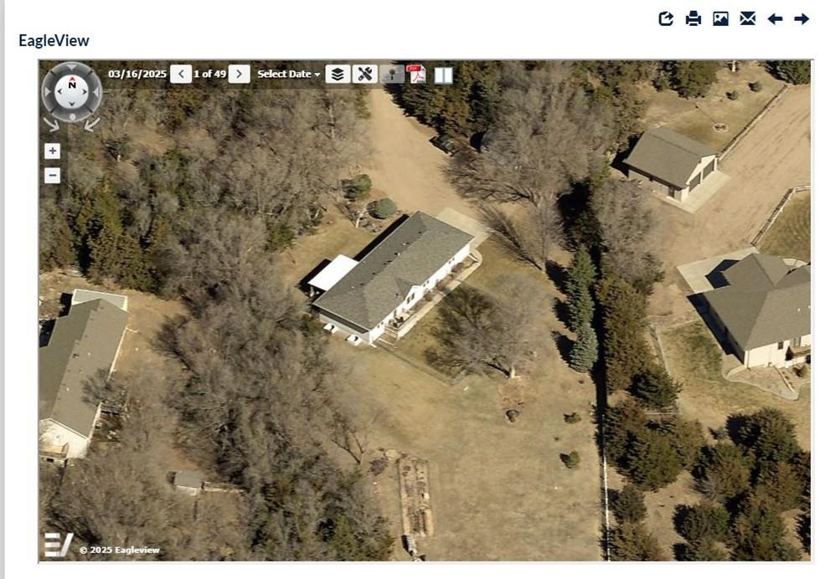Viewport: 825px width, 579px height.
Task: Reset compass to North
Action: [72, 85]
